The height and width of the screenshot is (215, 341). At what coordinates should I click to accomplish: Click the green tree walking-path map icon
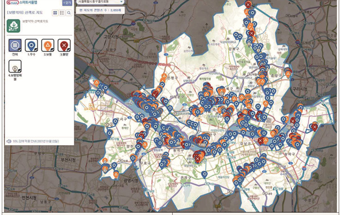tap(14, 26)
